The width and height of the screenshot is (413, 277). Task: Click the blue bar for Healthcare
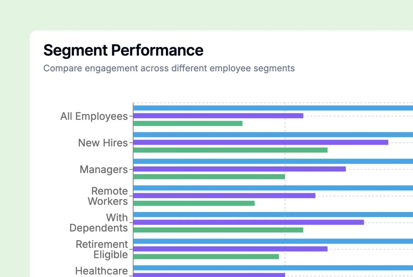[273, 268]
